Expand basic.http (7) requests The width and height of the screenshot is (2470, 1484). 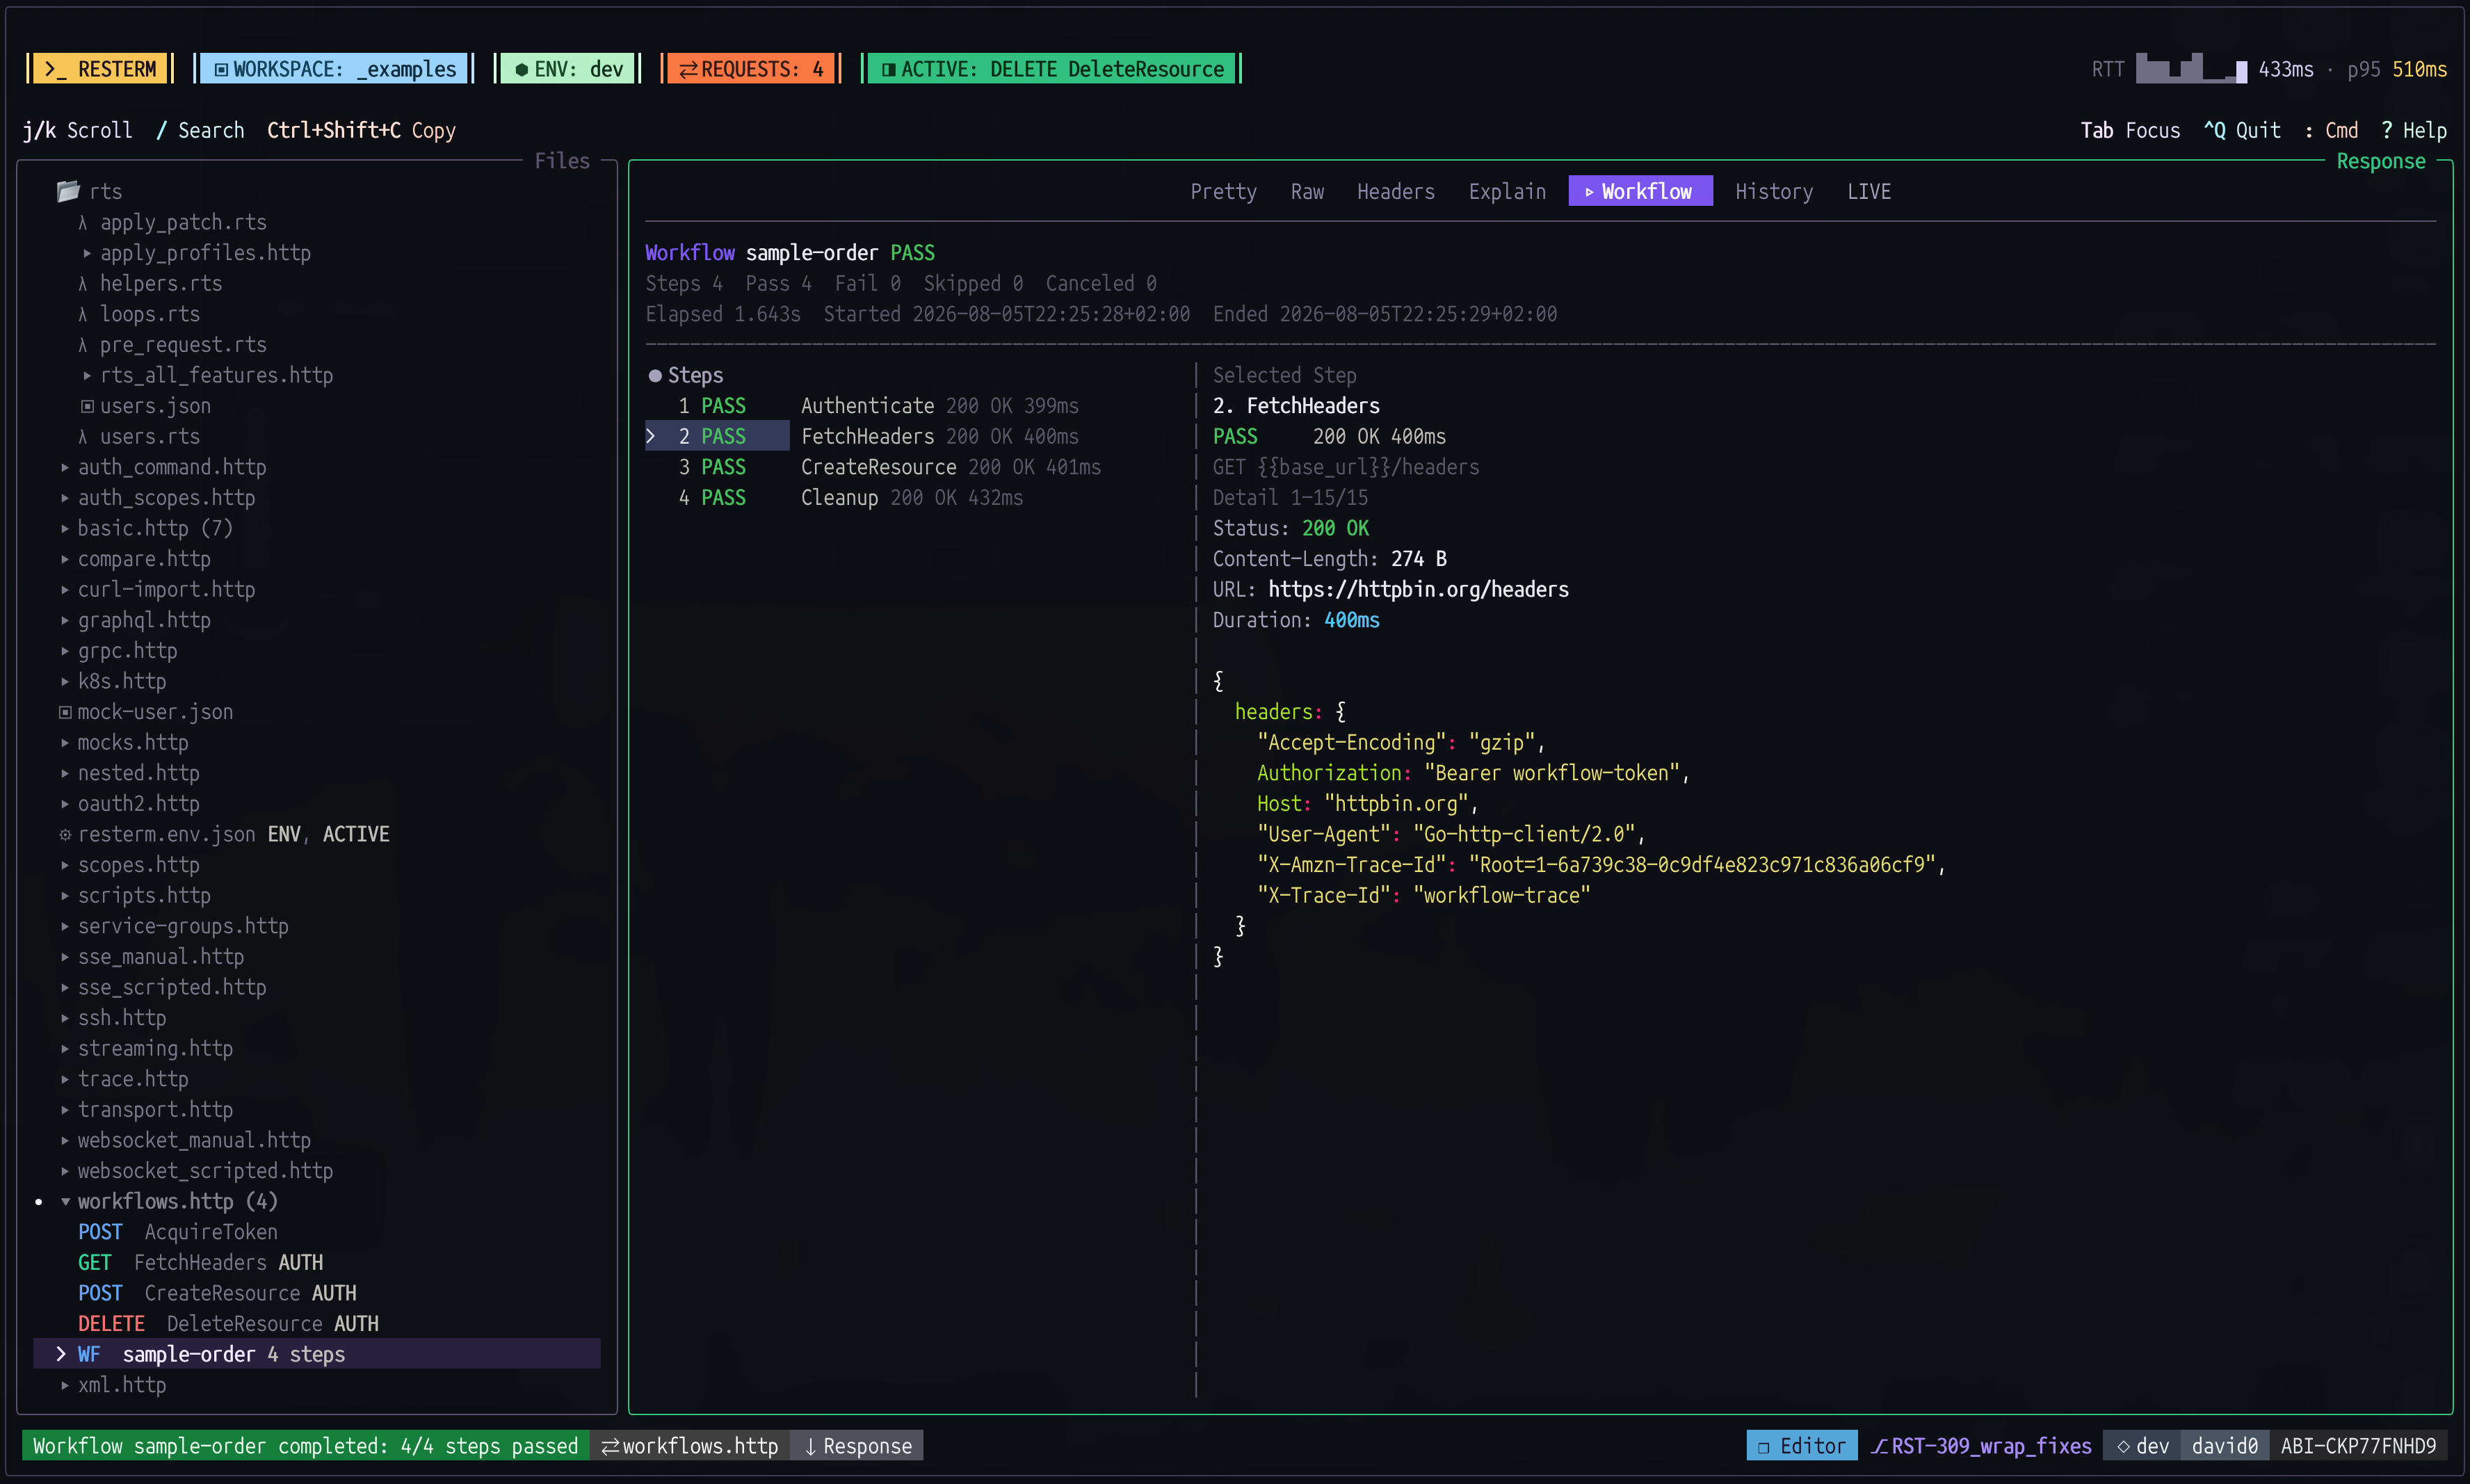65,528
